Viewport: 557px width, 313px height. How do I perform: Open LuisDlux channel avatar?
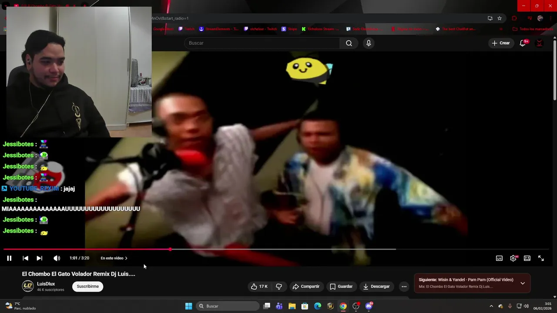[x=28, y=286]
